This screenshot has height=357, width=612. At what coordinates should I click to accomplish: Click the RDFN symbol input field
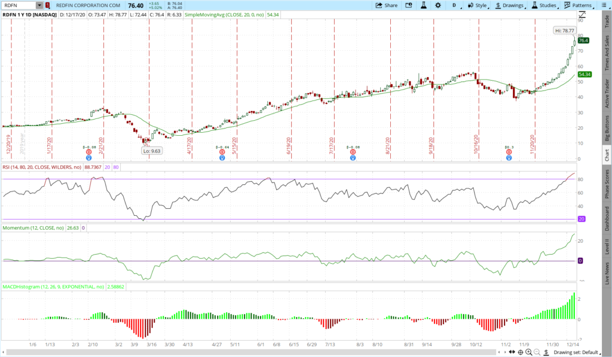[18, 5]
